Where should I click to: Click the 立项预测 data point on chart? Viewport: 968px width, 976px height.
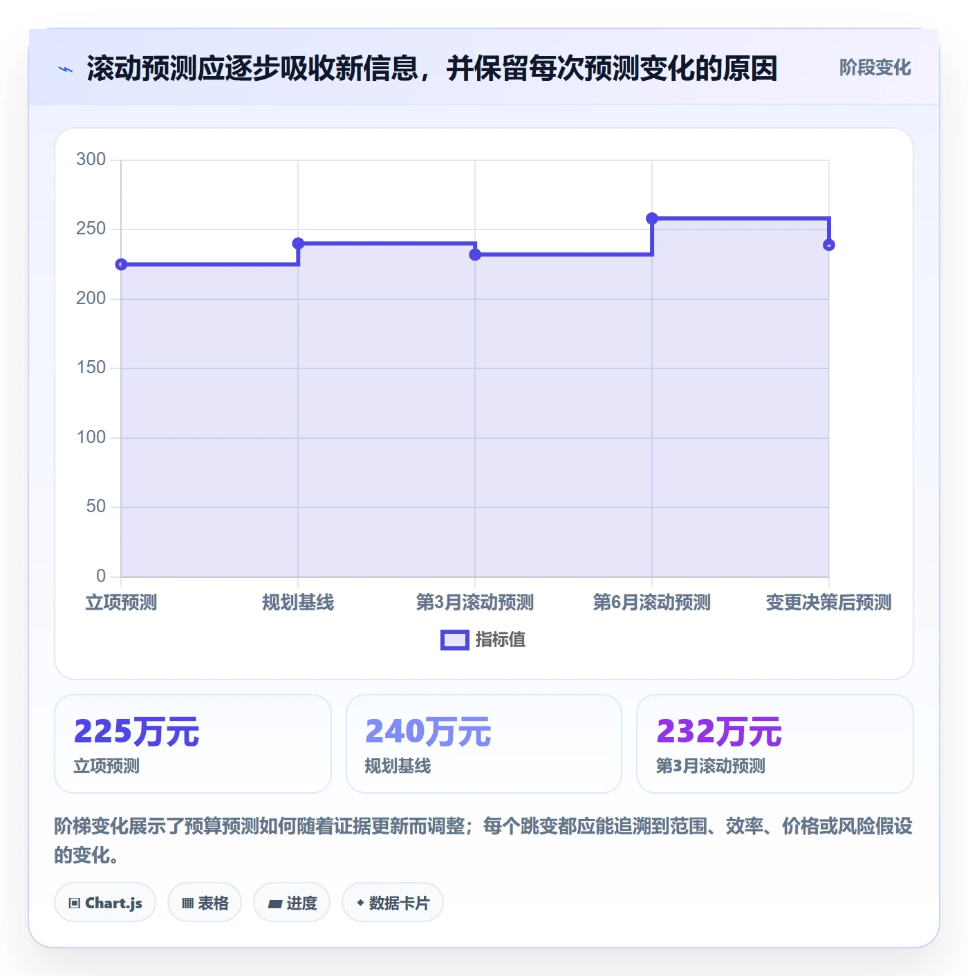click(x=121, y=264)
